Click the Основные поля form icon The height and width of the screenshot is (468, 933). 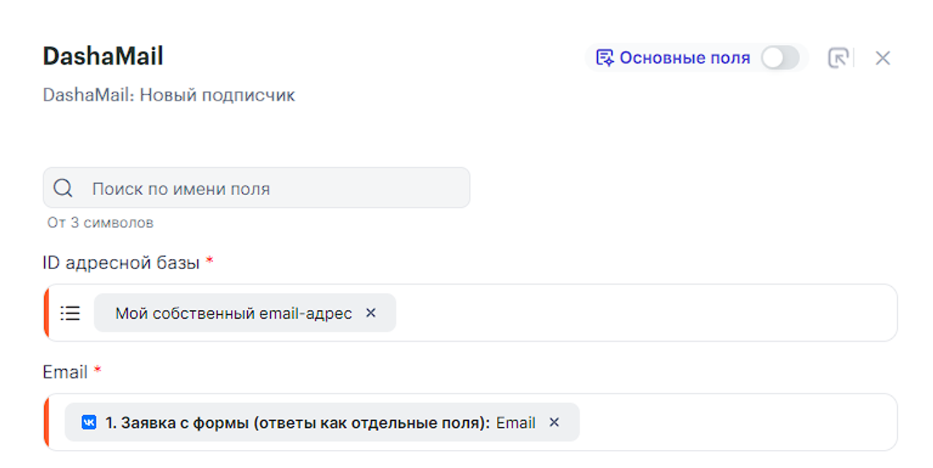(x=604, y=58)
